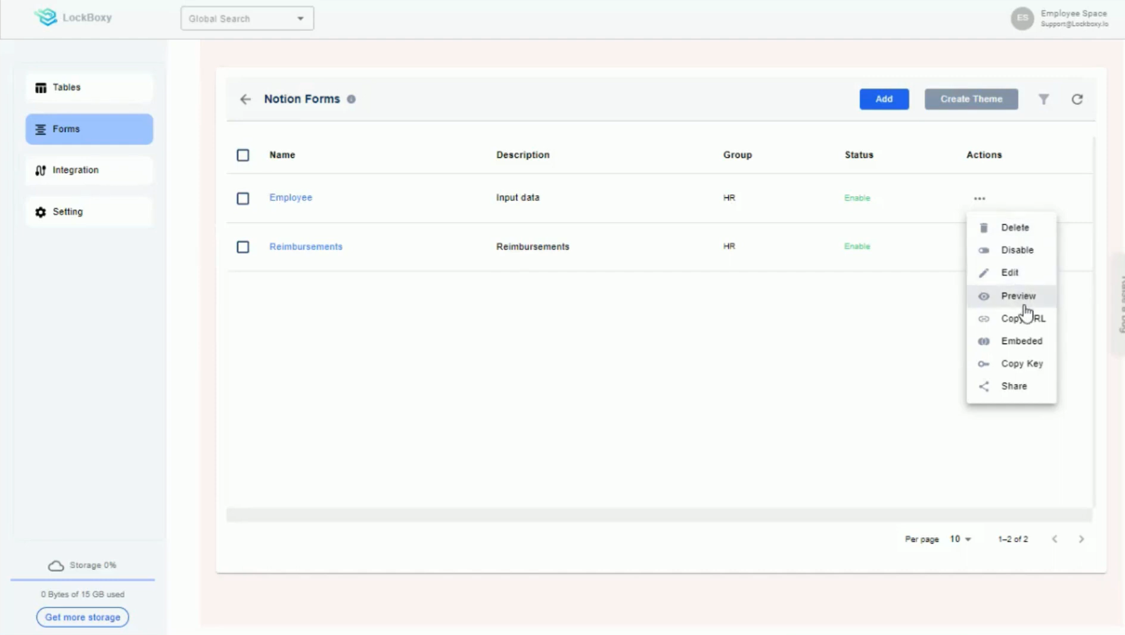The height and width of the screenshot is (635, 1125).
Task: Click the key icon for Copy Key
Action: [984, 364]
